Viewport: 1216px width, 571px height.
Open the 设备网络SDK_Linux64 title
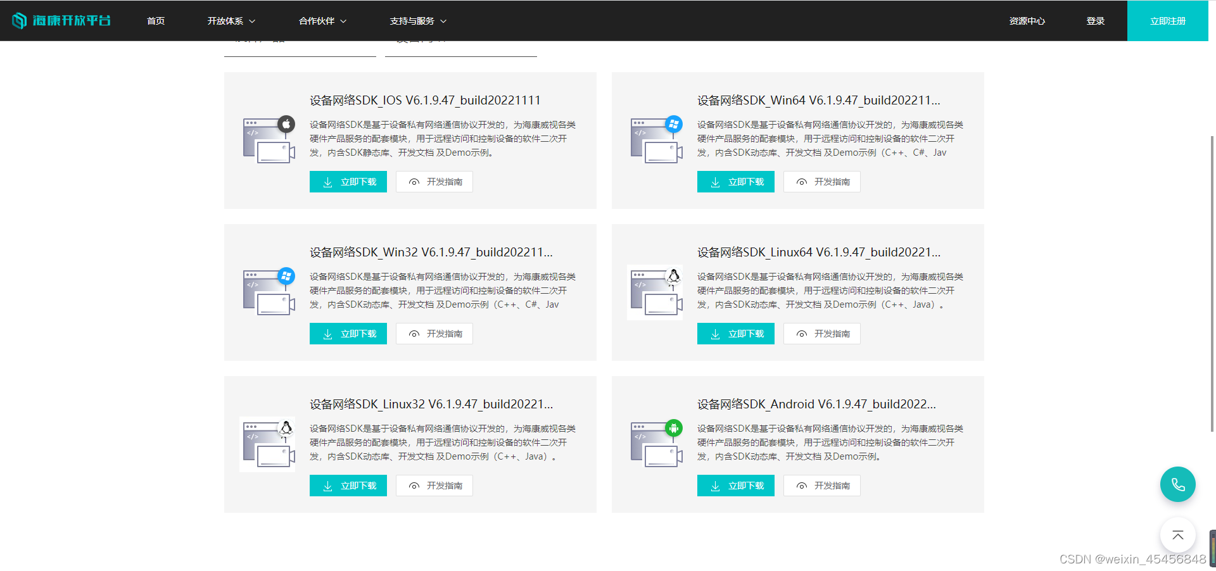click(819, 253)
